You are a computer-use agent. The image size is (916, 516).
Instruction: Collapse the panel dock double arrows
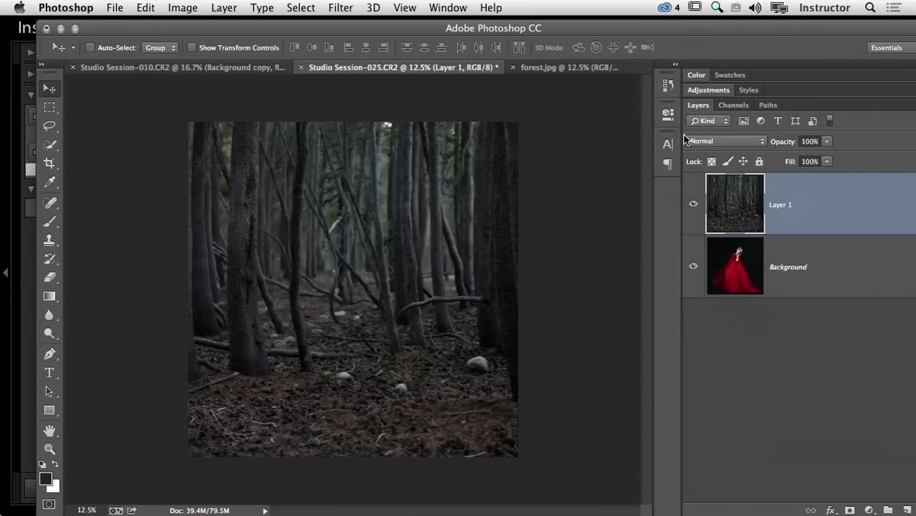pyautogui.click(x=676, y=64)
